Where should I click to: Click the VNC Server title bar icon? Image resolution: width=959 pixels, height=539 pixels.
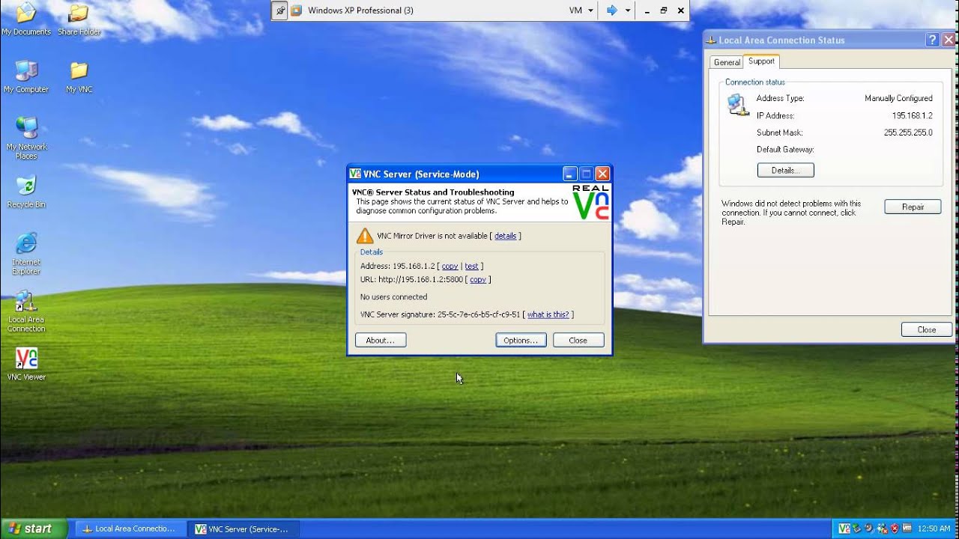[355, 174]
